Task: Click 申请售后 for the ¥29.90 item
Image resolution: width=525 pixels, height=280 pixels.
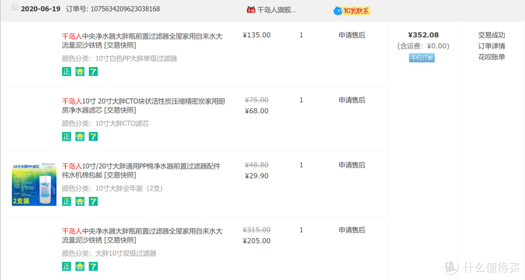Action: [x=352, y=165]
